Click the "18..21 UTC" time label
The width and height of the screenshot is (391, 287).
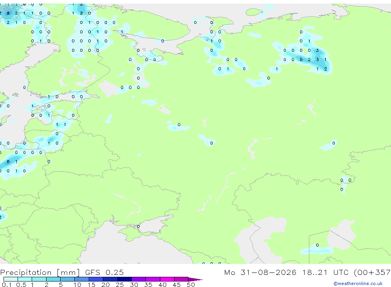coord(326,272)
